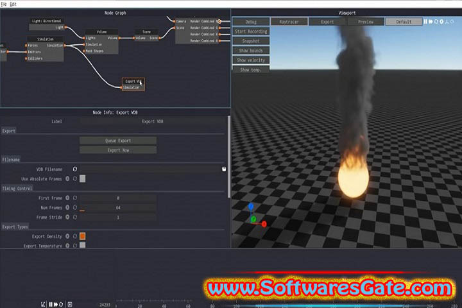Toggle Show temp. in the viewport
Image resolution: width=462 pixels, height=308 pixels.
(251, 69)
